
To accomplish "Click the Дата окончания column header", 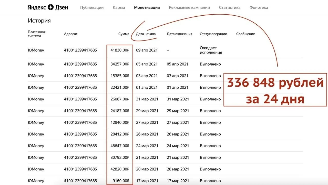I will click(180, 34).
